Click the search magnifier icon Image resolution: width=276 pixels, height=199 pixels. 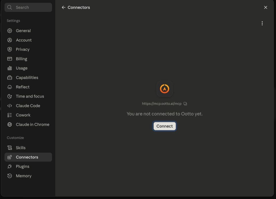pyautogui.click(x=9, y=7)
